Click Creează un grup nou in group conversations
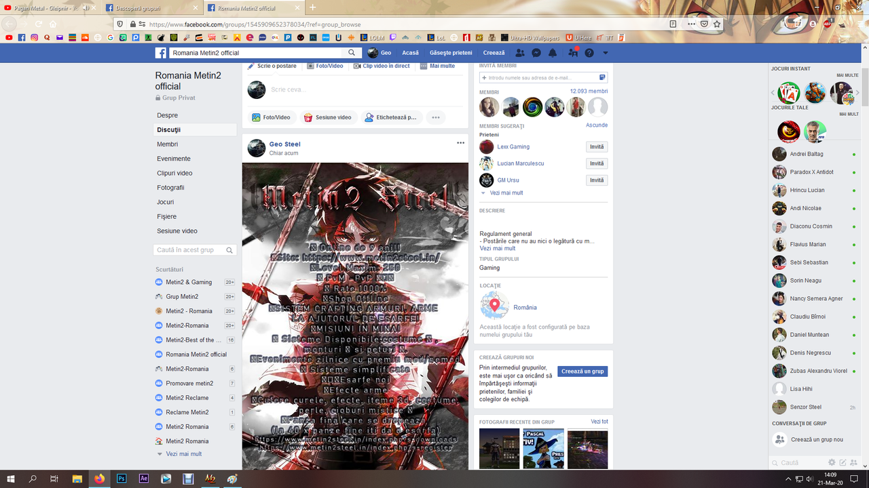Viewport: 869px width, 488px height. [x=815, y=440]
